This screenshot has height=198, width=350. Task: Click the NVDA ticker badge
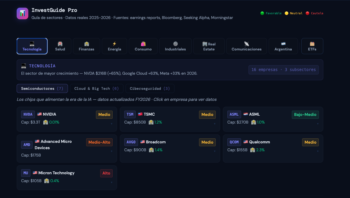click(x=28, y=114)
